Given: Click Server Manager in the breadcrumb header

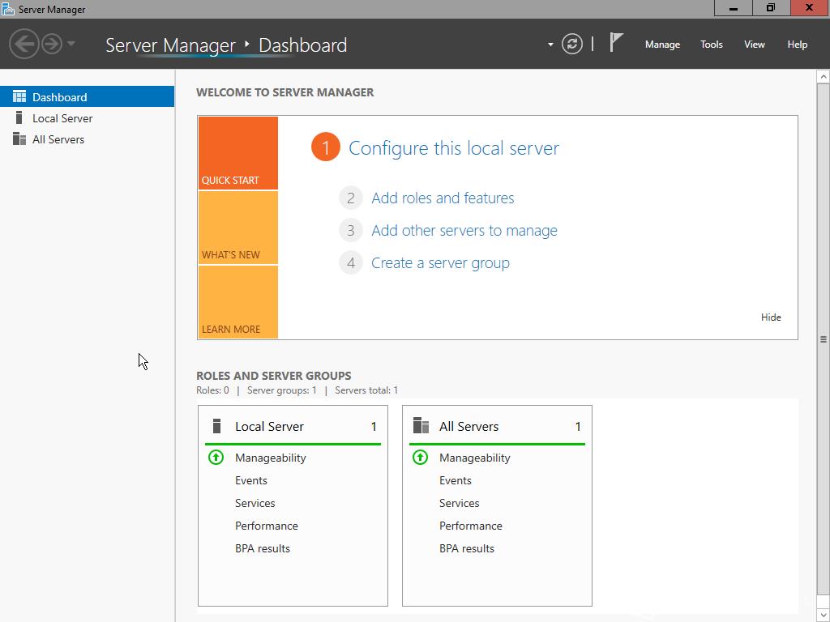Looking at the screenshot, I should pos(170,45).
